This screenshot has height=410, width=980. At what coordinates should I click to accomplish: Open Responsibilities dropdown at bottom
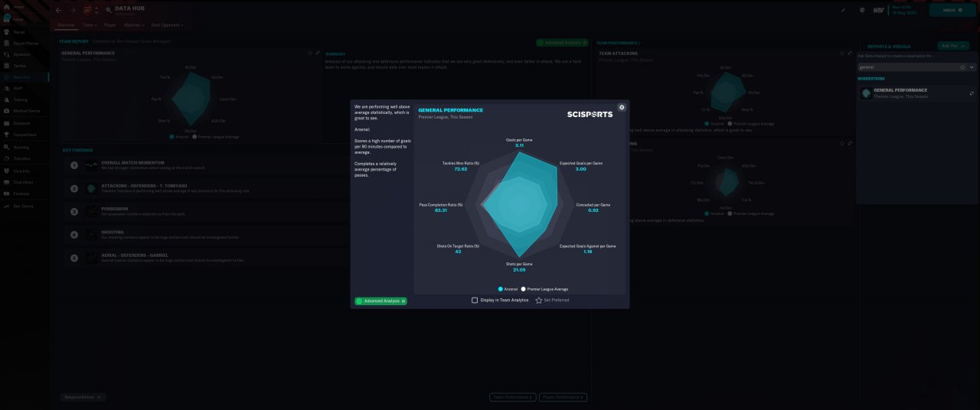pos(83,397)
